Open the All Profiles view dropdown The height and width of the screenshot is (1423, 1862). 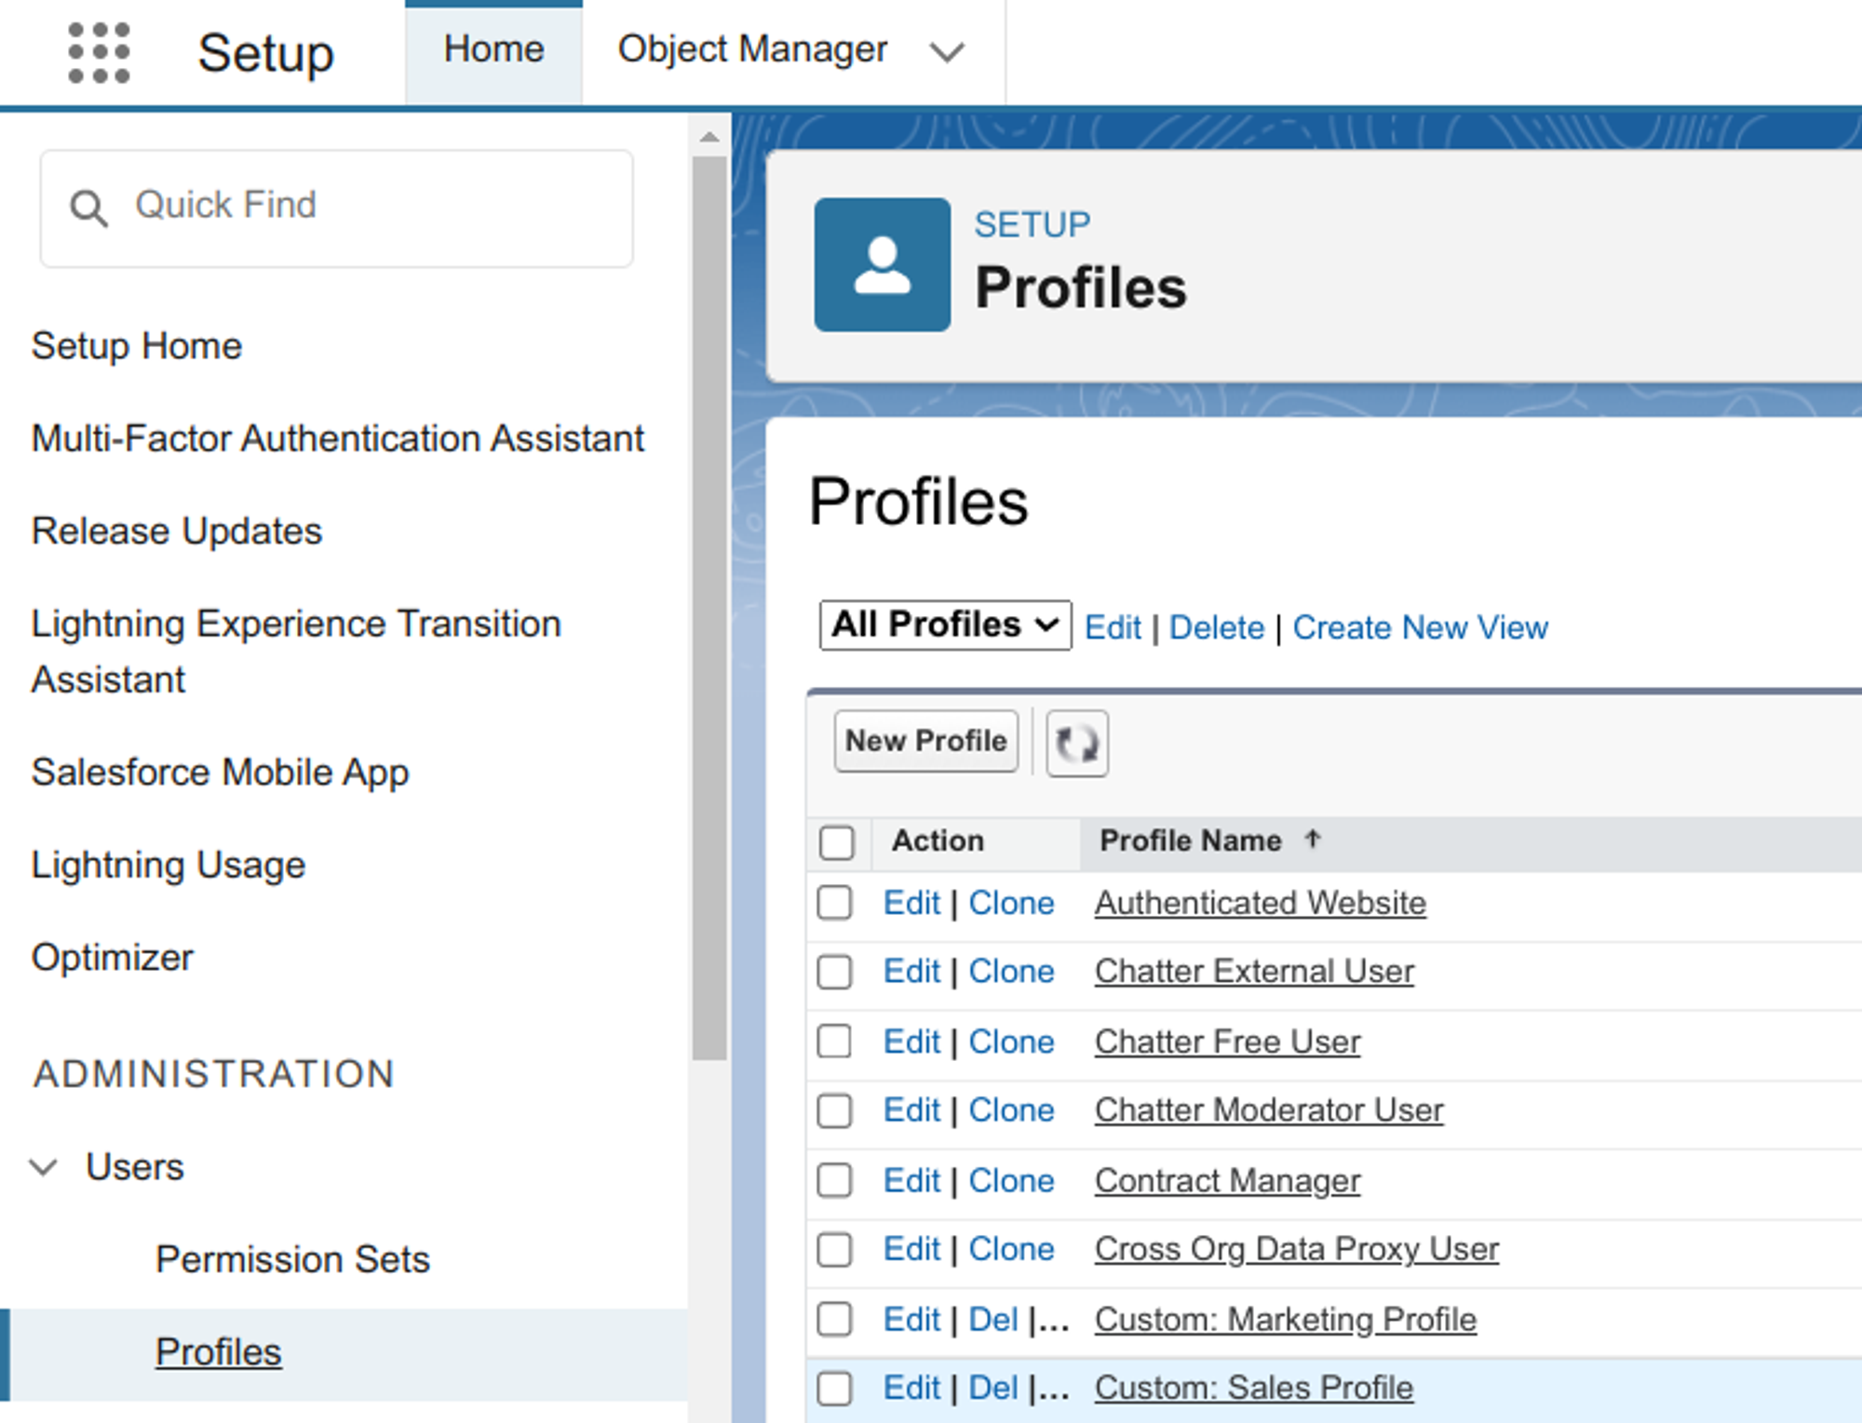coord(945,625)
